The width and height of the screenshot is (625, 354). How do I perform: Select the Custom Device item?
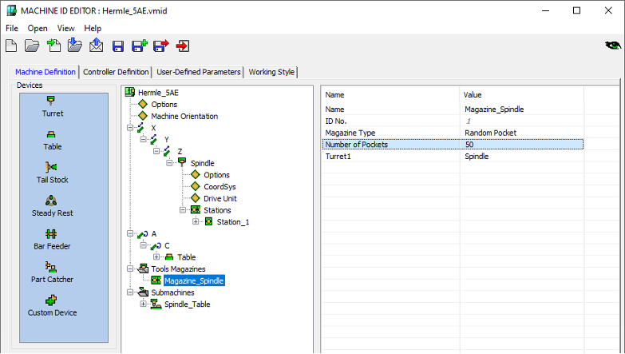click(x=52, y=306)
